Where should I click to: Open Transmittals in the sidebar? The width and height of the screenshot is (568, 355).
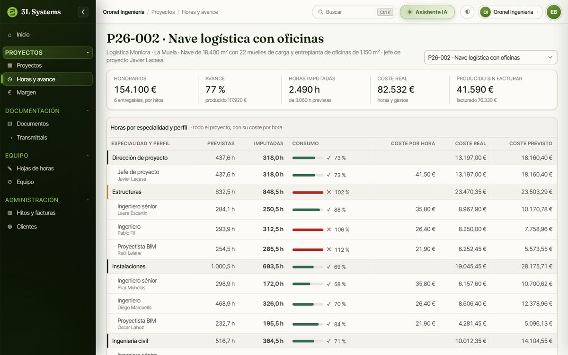tap(47, 137)
